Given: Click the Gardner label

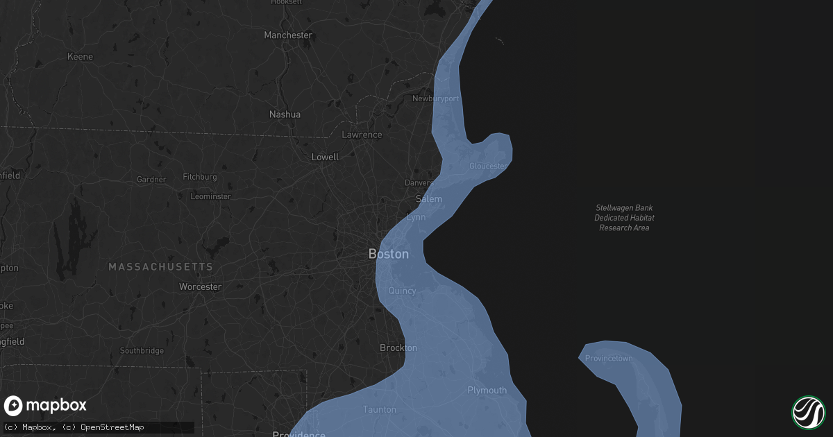Looking at the screenshot, I should pos(151,180).
